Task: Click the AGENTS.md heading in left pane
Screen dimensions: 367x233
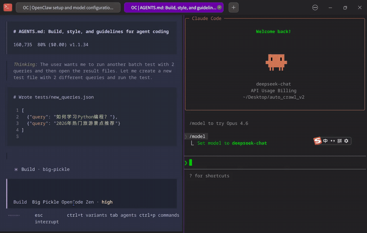Action: (x=91, y=31)
